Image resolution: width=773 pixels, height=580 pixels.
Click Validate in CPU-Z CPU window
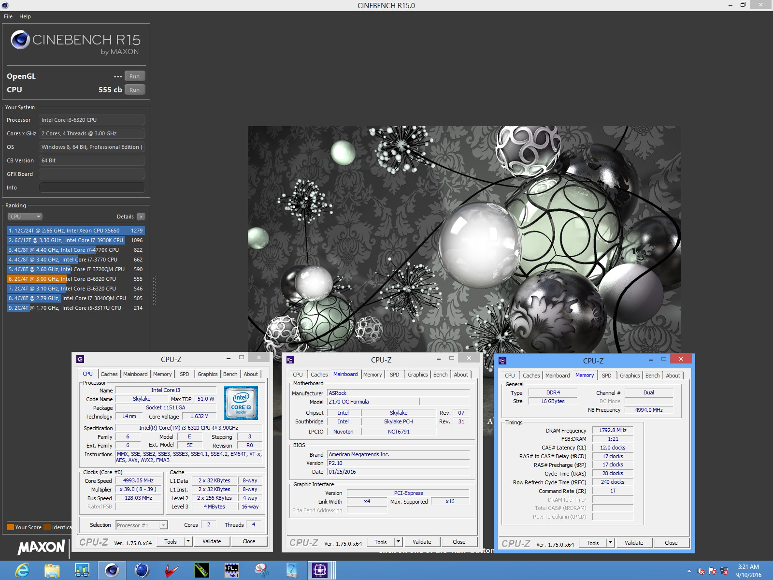pos(212,541)
